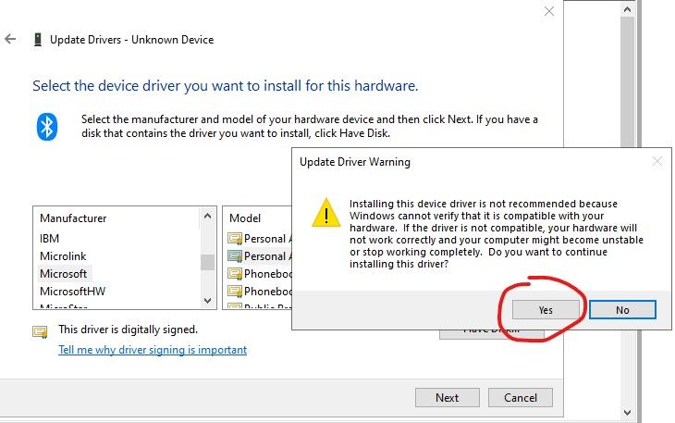
Task: Close the Update Driver Warning dialog
Action: [x=657, y=162]
